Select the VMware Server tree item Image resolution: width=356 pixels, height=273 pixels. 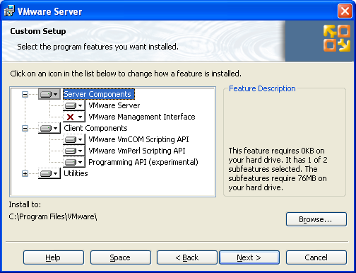(114, 105)
